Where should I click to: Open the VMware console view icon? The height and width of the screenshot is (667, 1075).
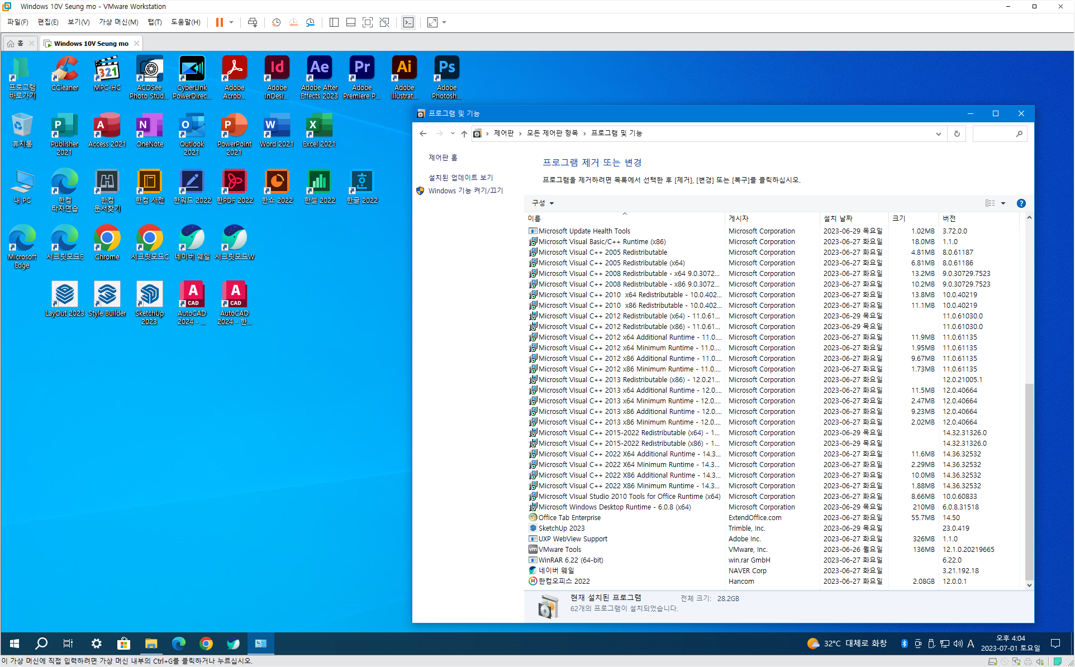[408, 22]
